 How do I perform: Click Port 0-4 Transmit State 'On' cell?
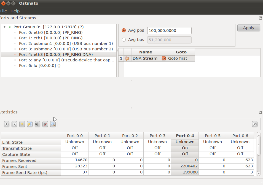pyautogui.click(x=185, y=148)
